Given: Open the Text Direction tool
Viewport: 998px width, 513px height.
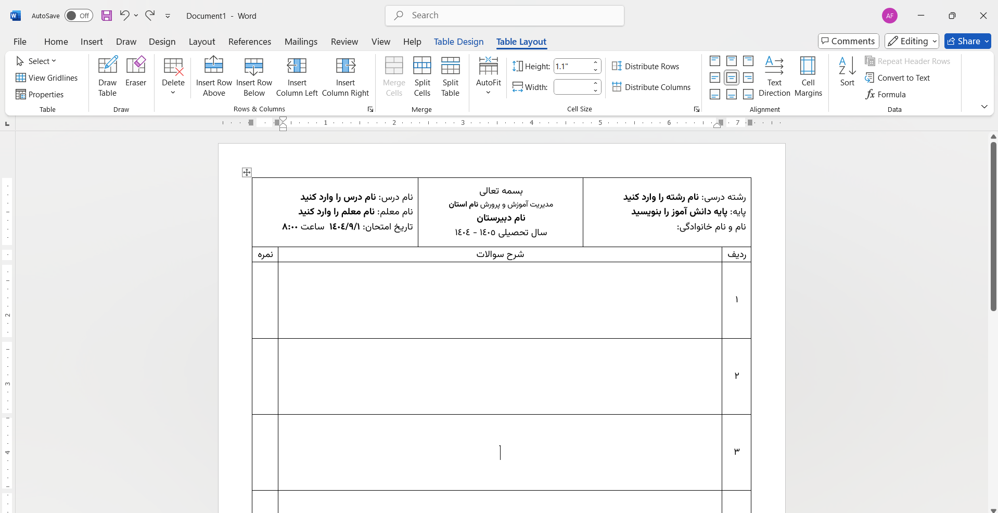Looking at the screenshot, I should (x=774, y=76).
